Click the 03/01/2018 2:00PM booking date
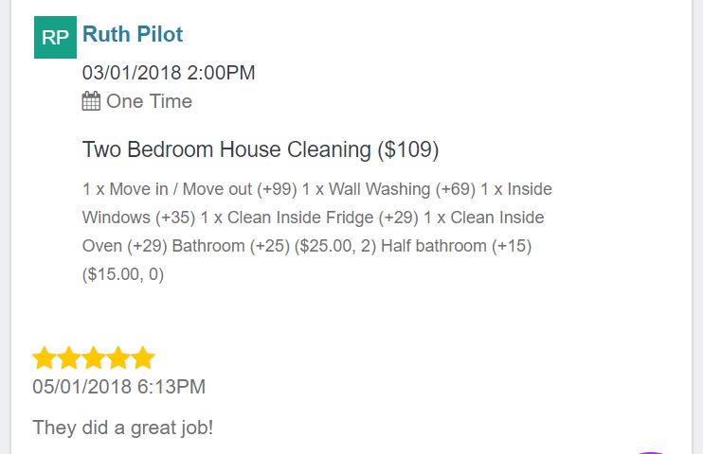The height and width of the screenshot is (454, 703). (169, 73)
